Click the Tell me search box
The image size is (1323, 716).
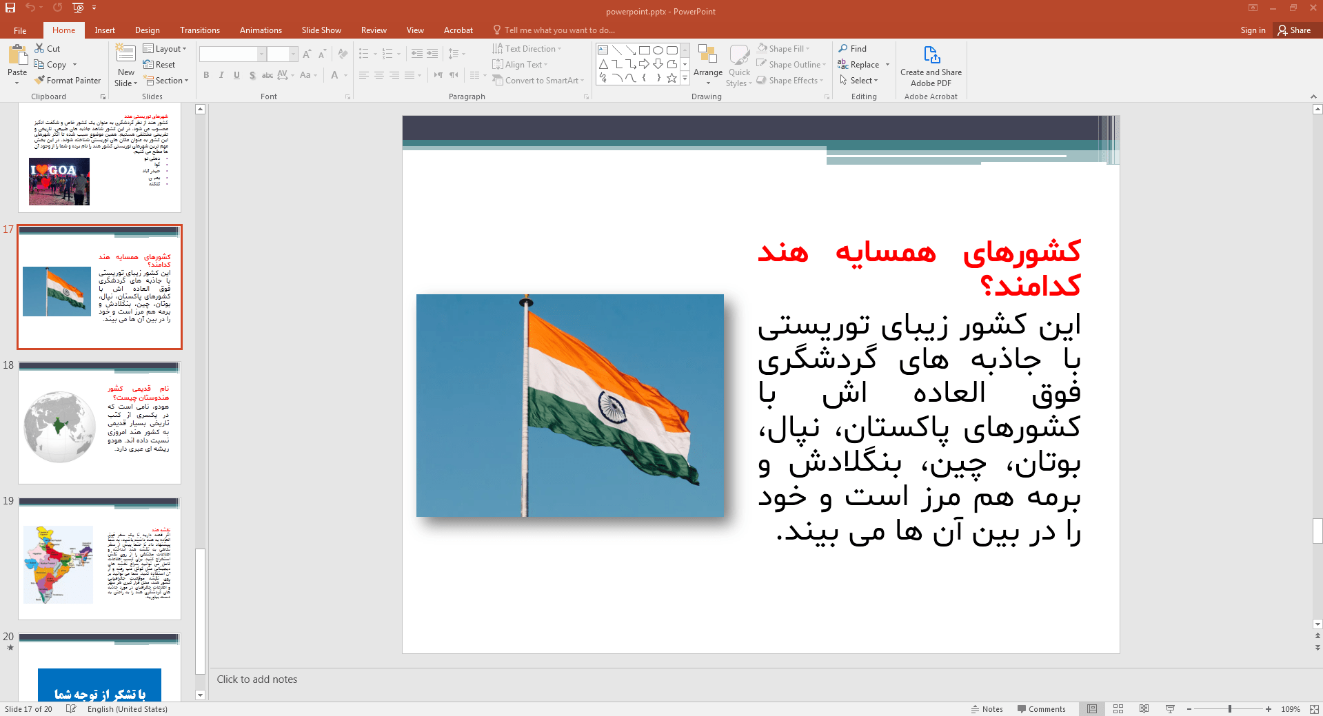pyautogui.click(x=554, y=30)
